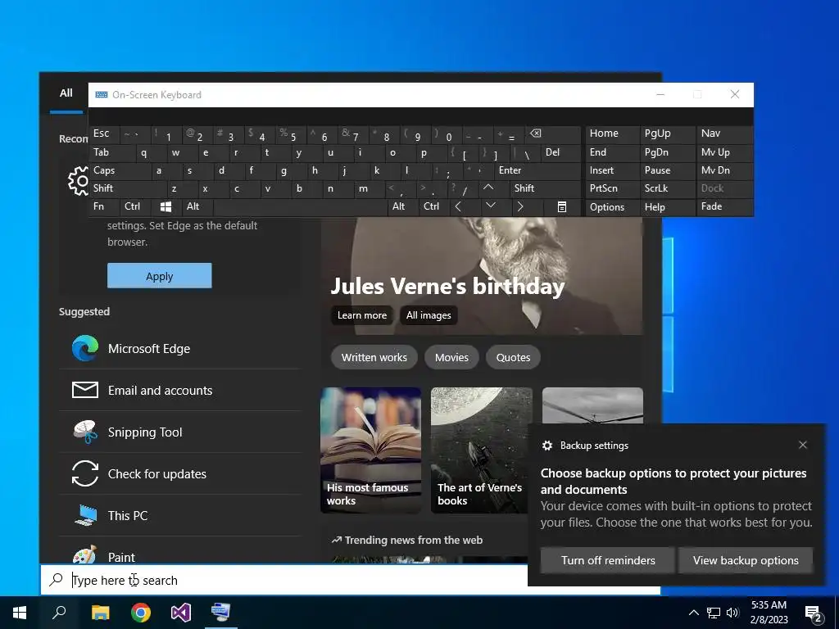
Task: Click the gear icon in Backup settings notification
Action: pos(546,446)
